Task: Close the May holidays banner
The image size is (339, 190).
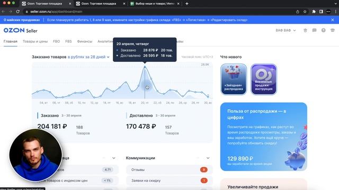Action: pyautogui.click(x=333, y=20)
